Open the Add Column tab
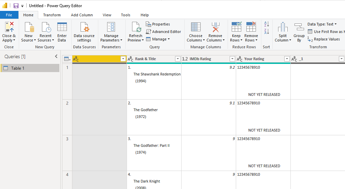This screenshot has height=189, width=345. pos(82,15)
